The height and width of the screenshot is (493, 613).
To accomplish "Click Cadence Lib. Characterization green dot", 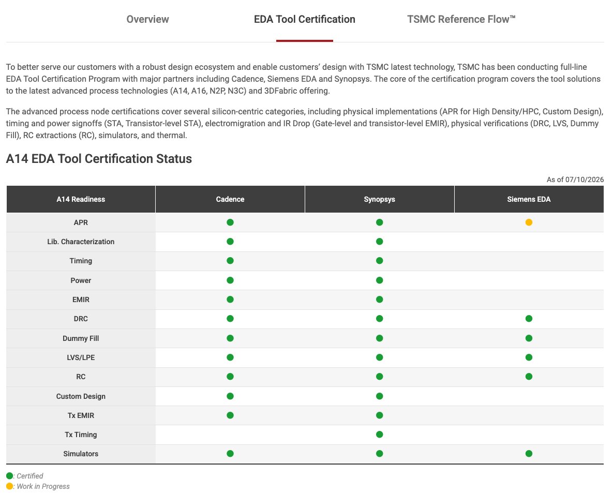I will coord(230,242).
